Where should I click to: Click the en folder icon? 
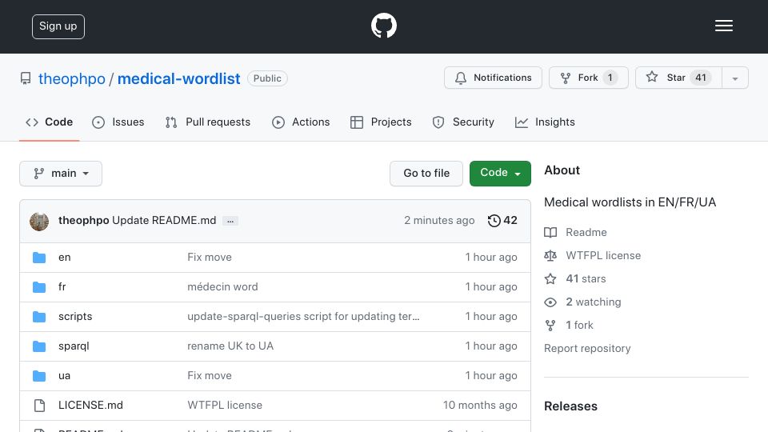tap(39, 258)
